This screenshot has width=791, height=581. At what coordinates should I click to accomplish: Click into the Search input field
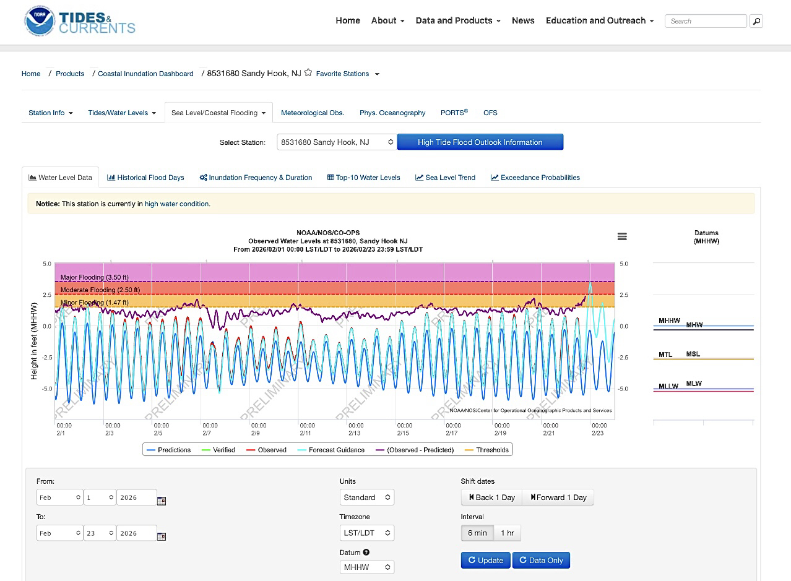tap(706, 21)
